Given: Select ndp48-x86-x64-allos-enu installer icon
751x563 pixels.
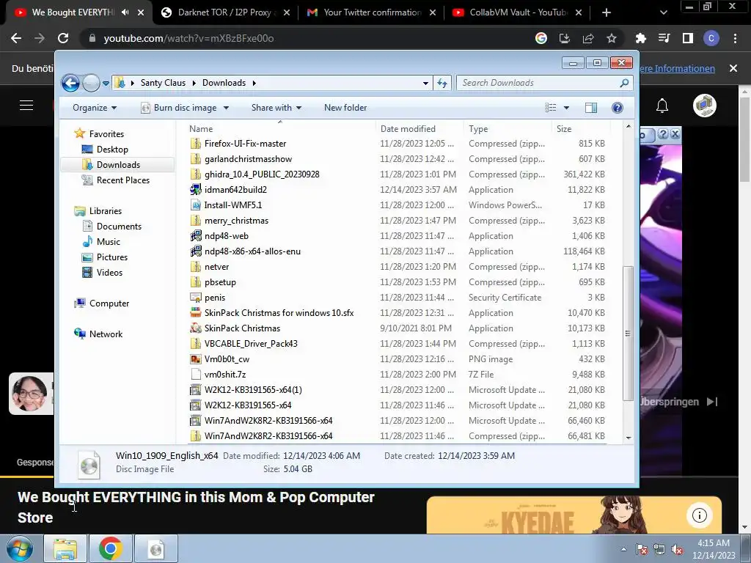Looking at the screenshot, I should pyautogui.click(x=195, y=251).
